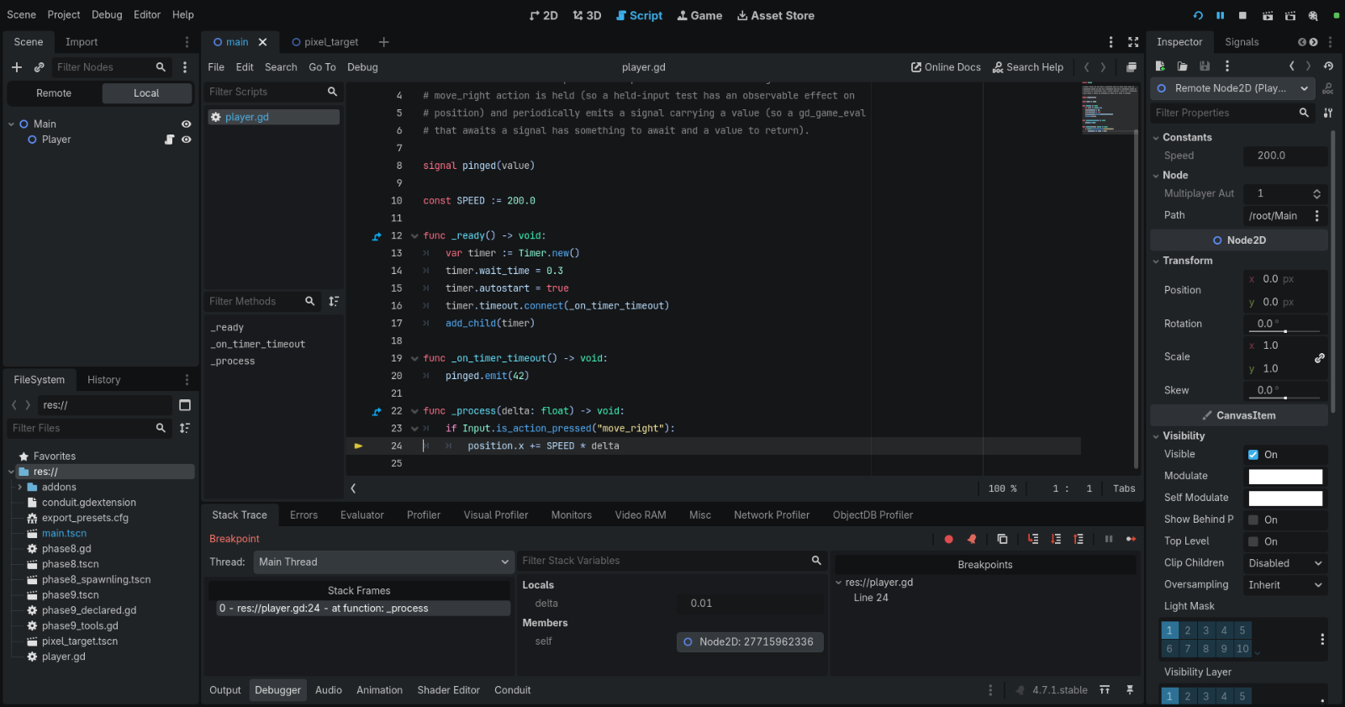Click the Step Into debugger icon
This screenshot has height=707, width=1345.
(x=1033, y=539)
